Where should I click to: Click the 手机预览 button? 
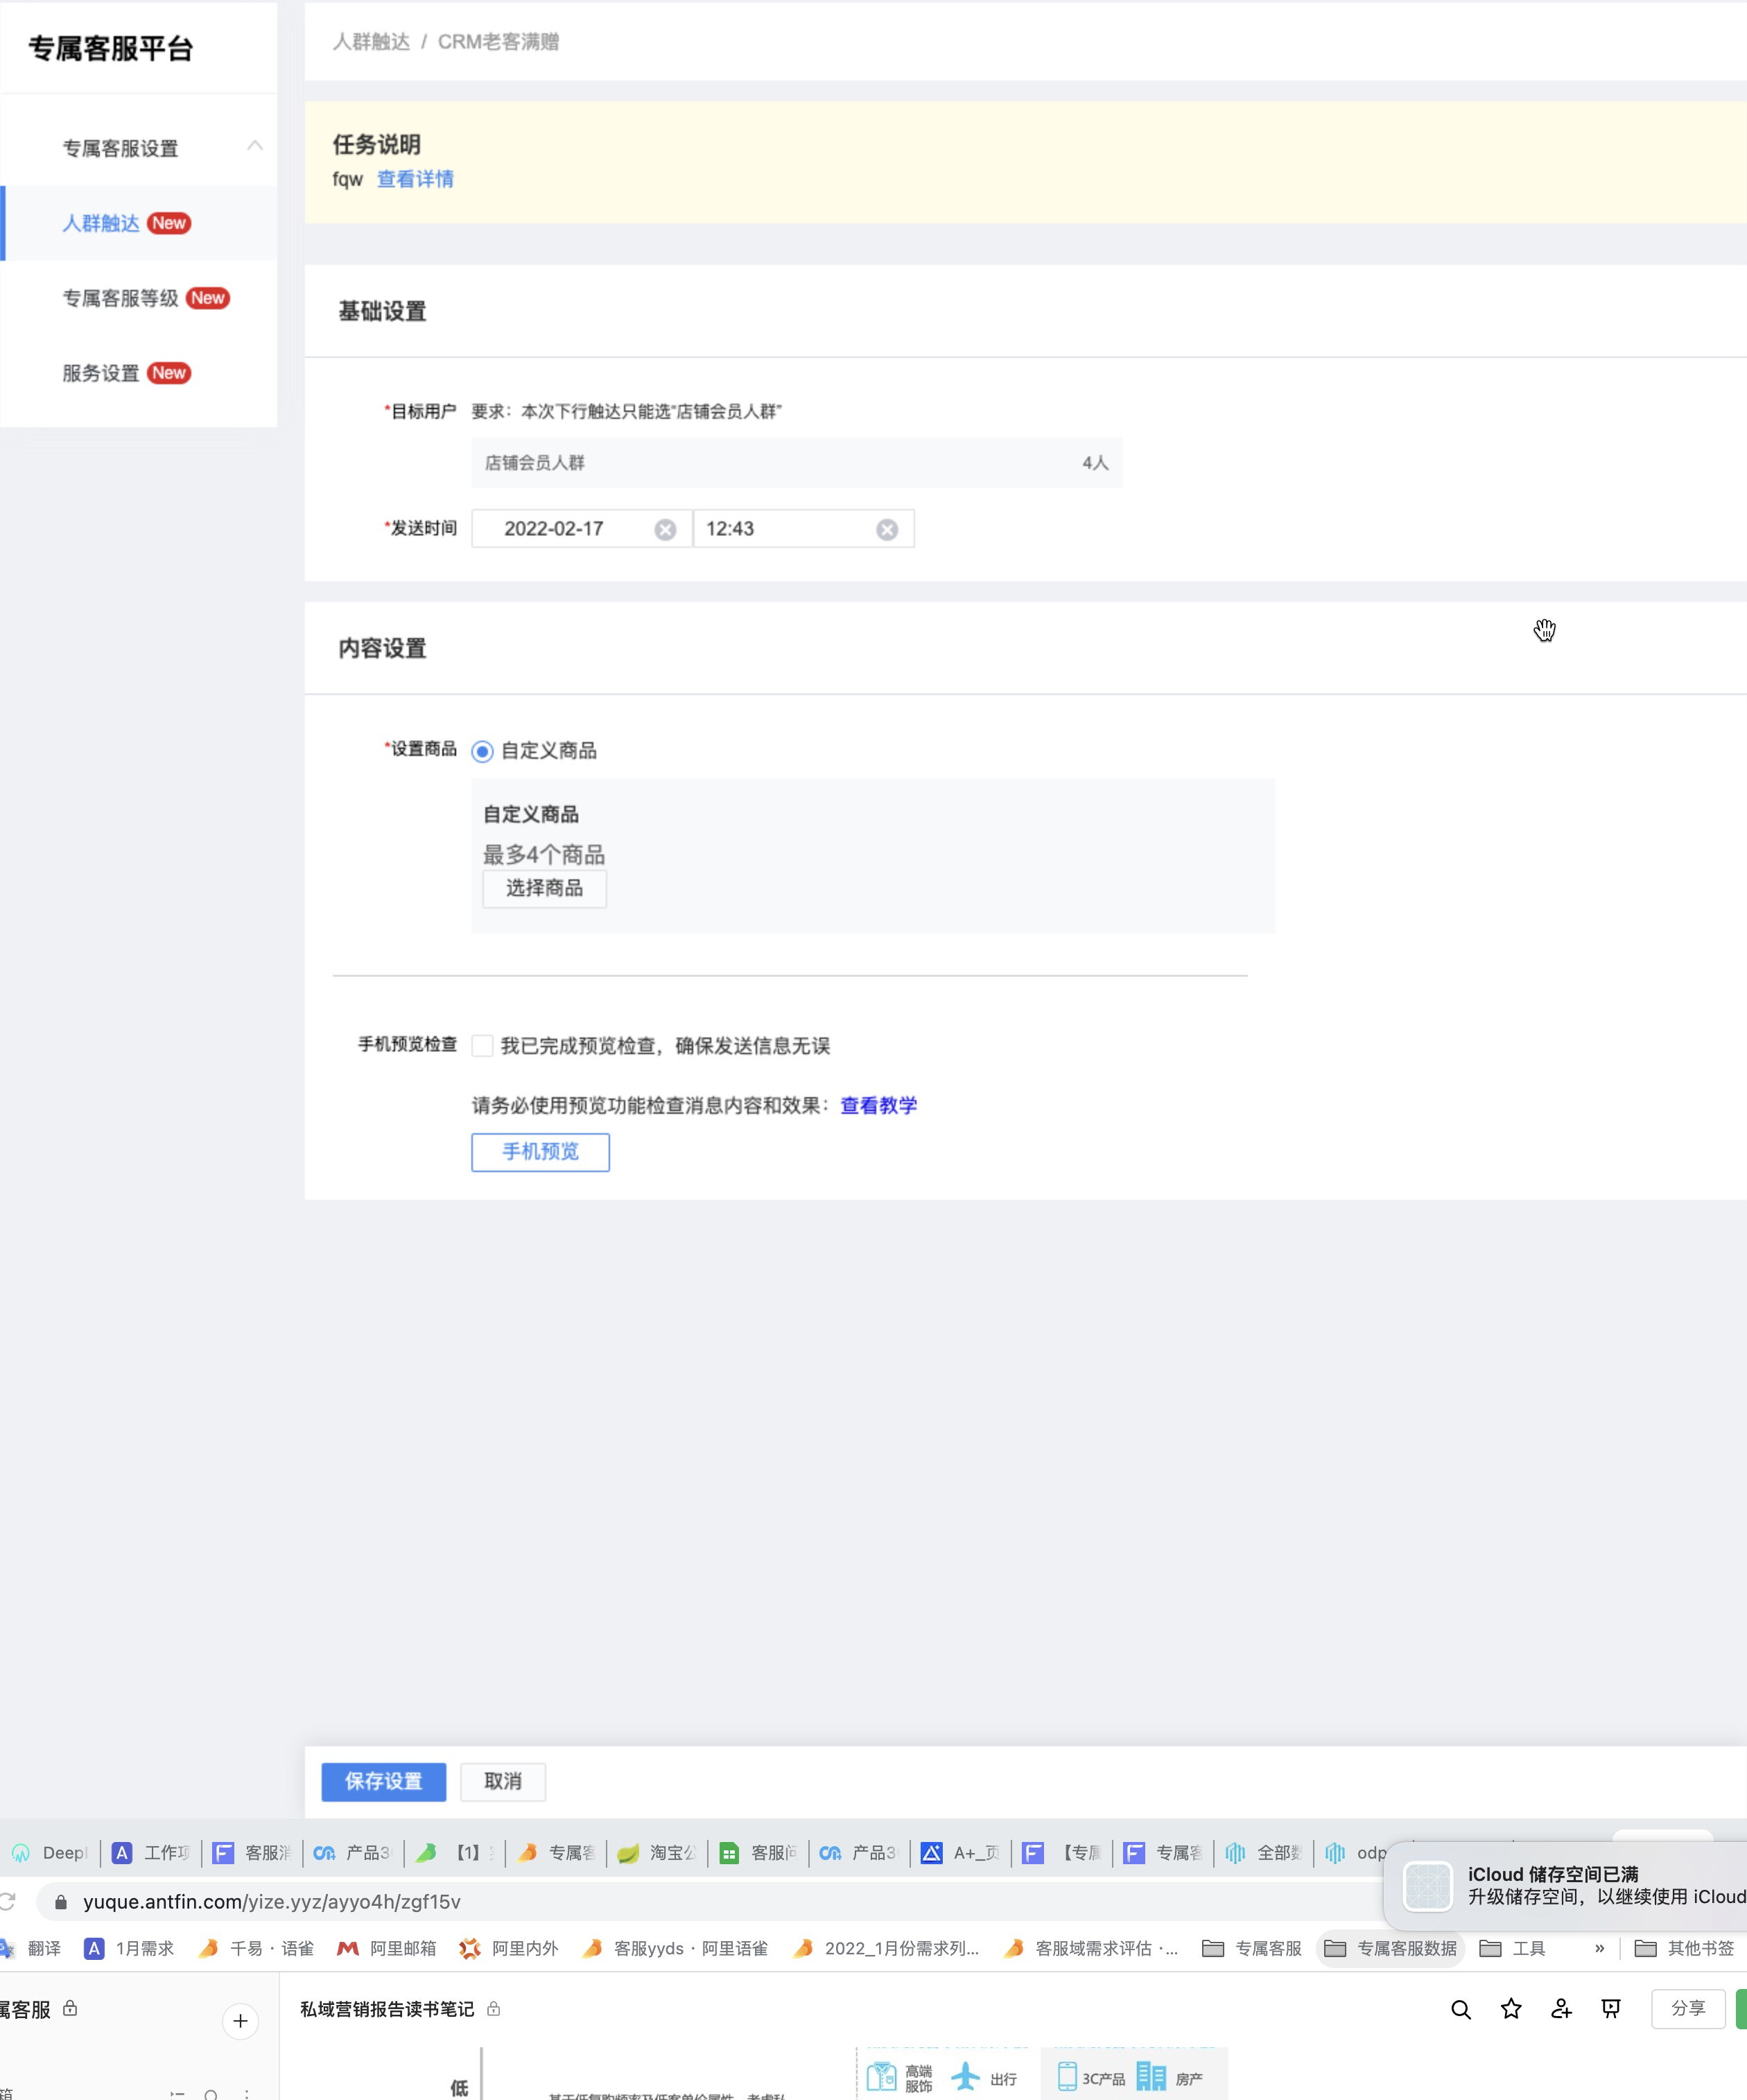(x=539, y=1152)
